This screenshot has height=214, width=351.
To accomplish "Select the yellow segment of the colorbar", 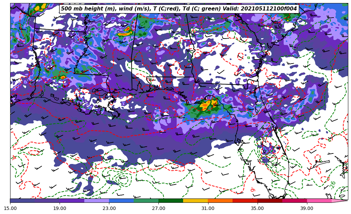I will pyautogui.click(x=195, y=200).
